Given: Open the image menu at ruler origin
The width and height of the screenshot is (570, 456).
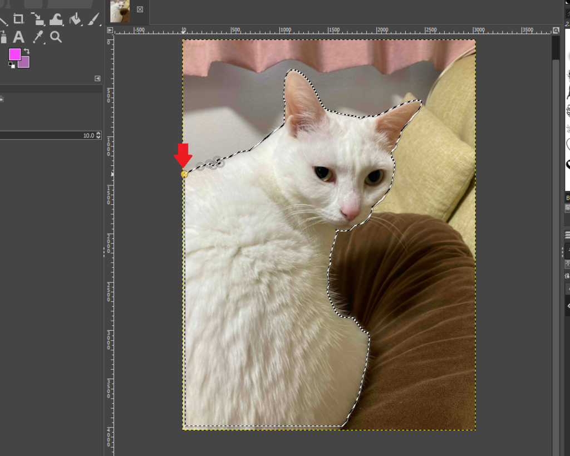Looking at the screenshot, I should (x=110, y=30).
